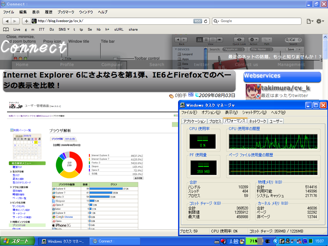Viewport: 328px width, 246px height.
Task: Click the red IME ball icon
Action: pyautogui.click(x=223, y=242)
